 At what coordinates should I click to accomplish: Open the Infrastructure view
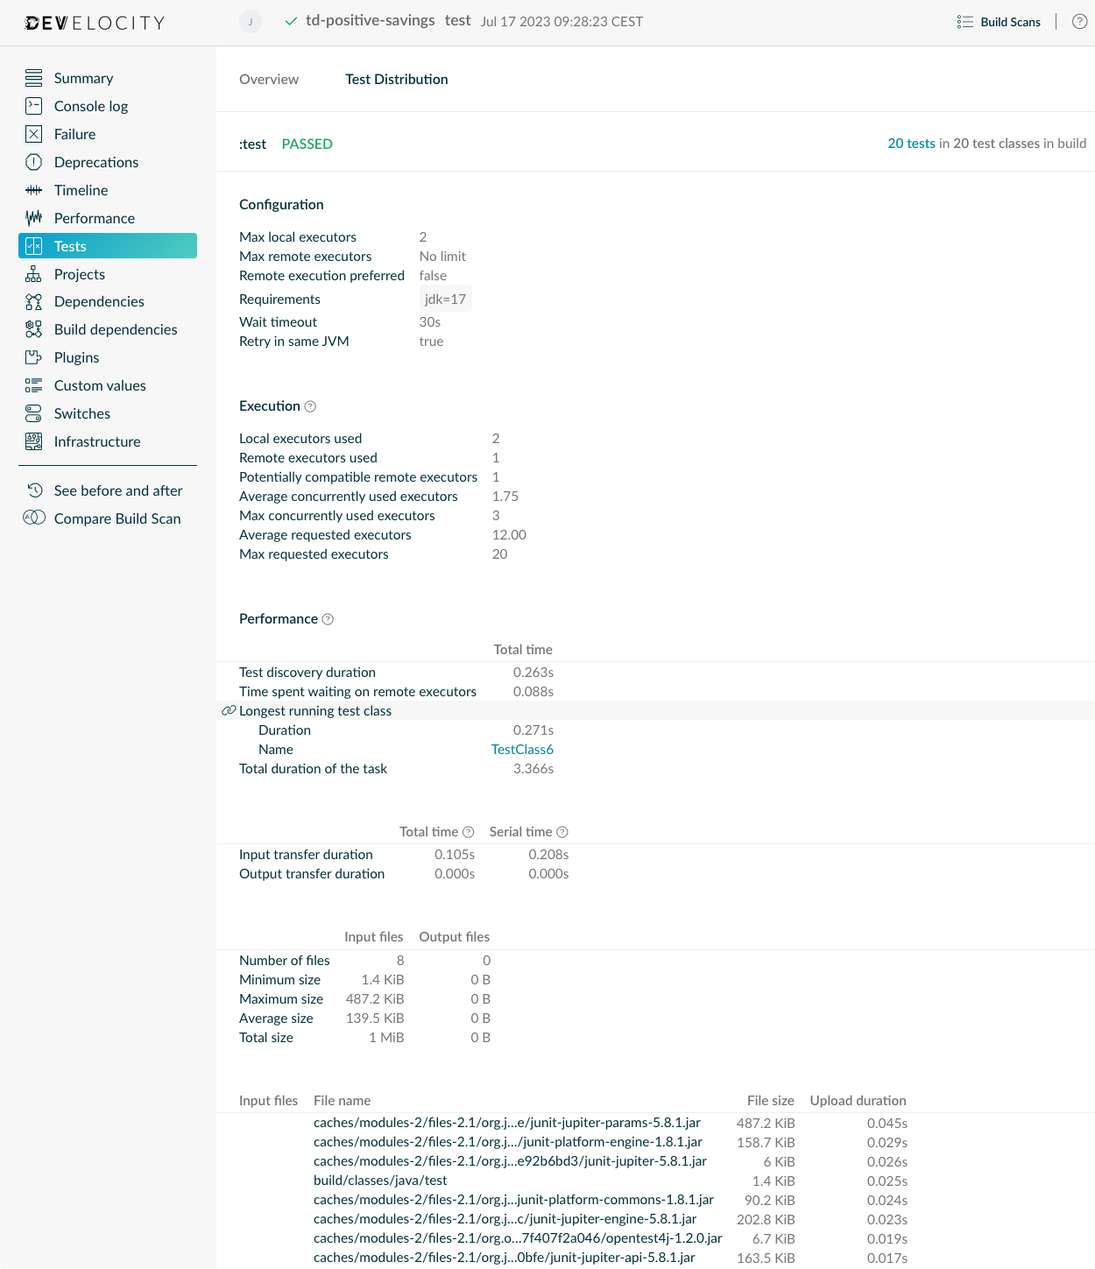97,441
